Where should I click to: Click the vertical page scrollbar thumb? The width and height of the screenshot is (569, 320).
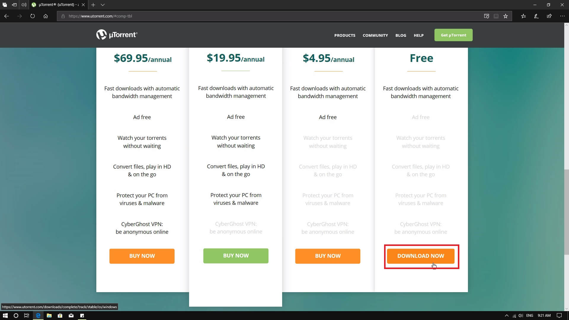566,212
